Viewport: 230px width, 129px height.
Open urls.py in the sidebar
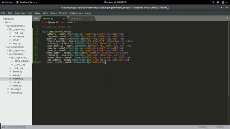pos(16,40)
